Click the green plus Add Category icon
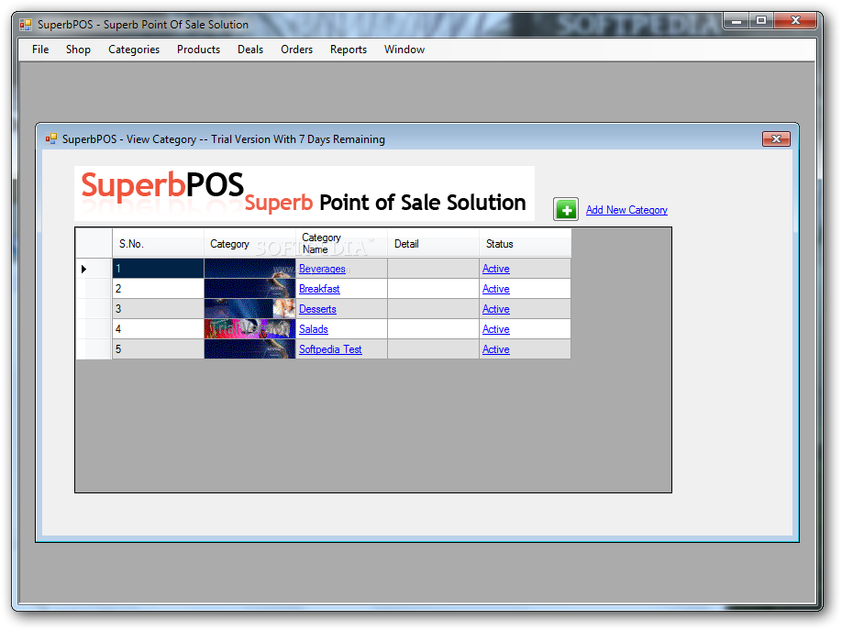The height and width of the screenshot is (630, 842). pyautogui.click(x=565, y=209)
